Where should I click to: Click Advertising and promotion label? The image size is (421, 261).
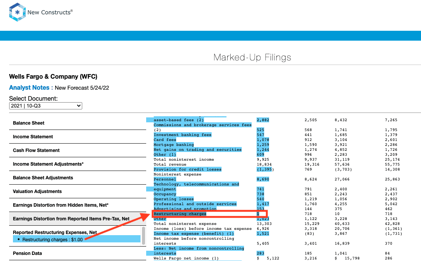[x=185, y=209]
